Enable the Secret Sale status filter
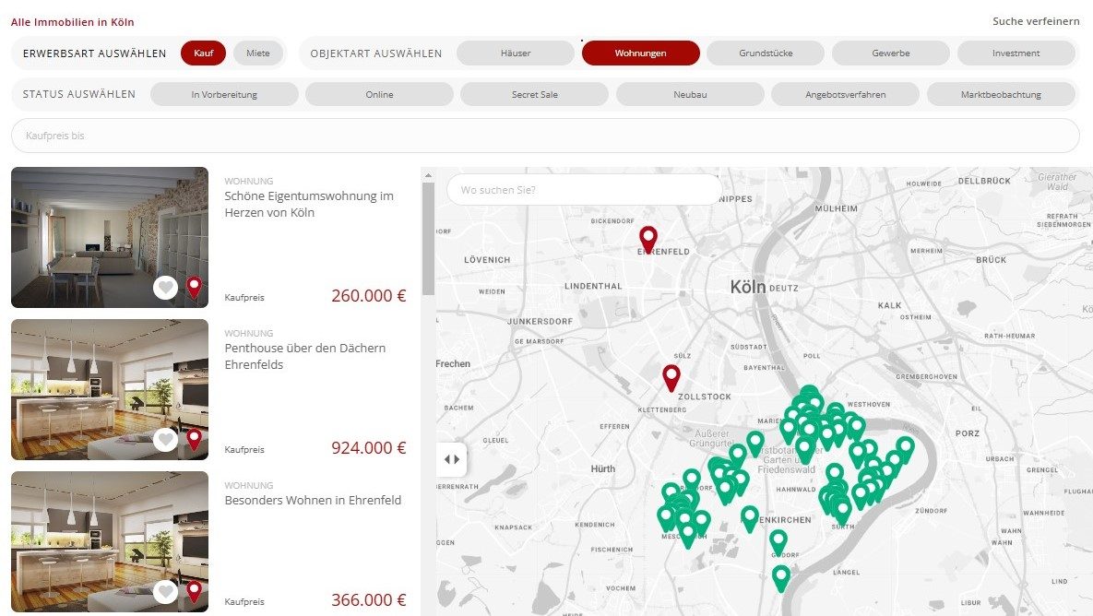The height and width of the screenshot is (616, 1093). click(535, 94)
